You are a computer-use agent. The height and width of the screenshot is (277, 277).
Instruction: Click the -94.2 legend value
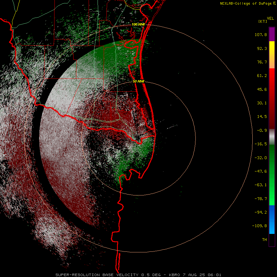point(261,212)
